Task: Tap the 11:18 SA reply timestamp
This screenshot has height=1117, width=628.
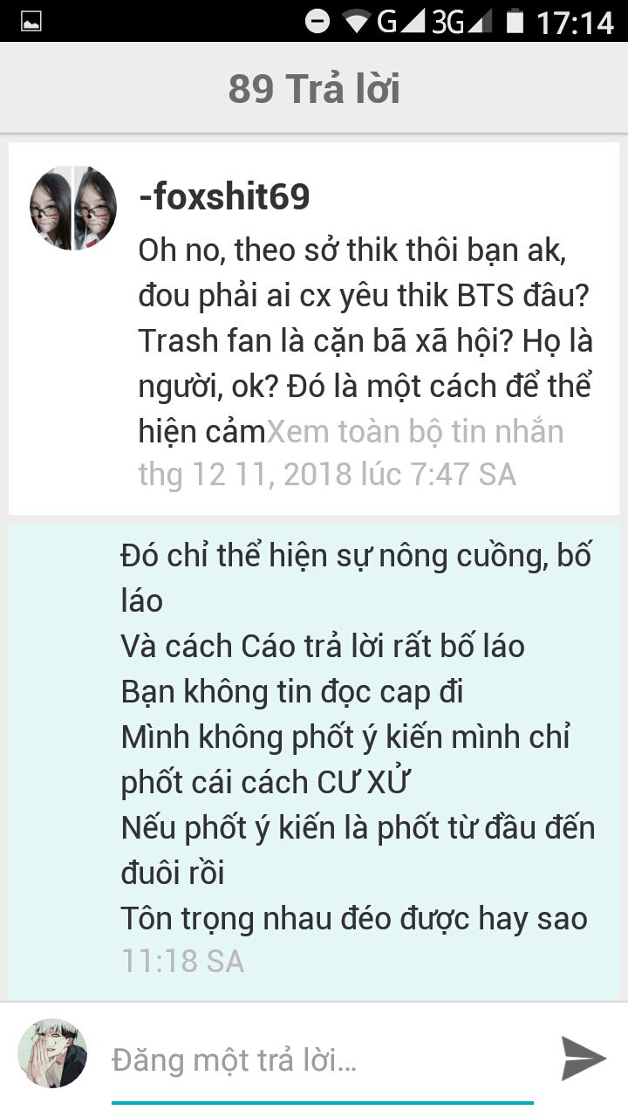Action: click(182, 961)
